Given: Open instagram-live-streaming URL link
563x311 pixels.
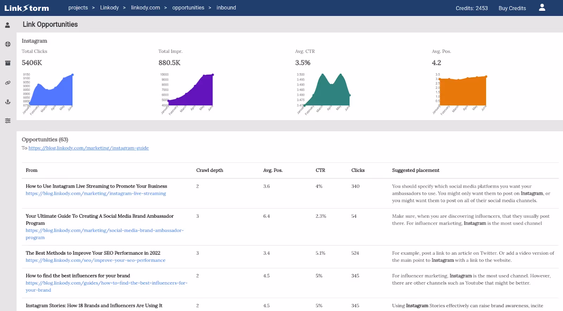Looking at the screenshot, I should (96, 193).
